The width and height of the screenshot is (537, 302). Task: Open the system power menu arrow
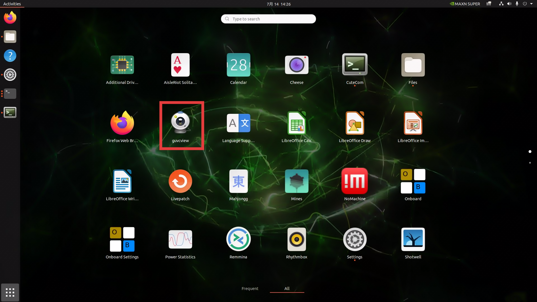tap(531, 4)
